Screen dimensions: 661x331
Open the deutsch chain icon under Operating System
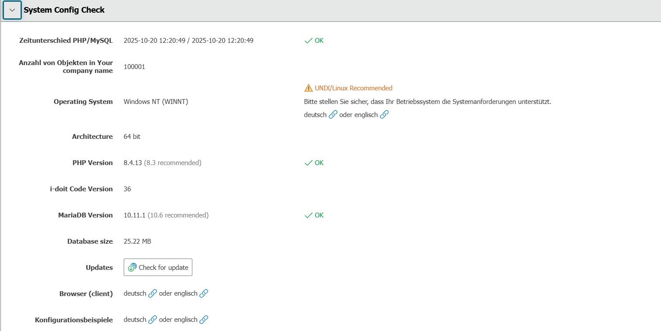[333, 115]
